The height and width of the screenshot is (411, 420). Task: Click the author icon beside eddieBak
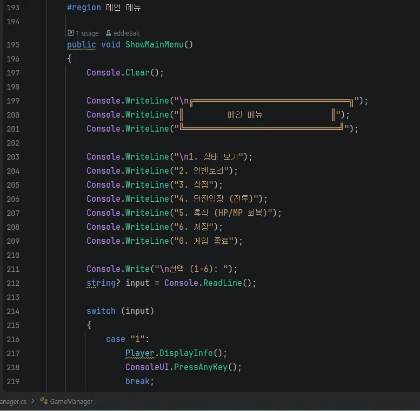tap(109, 33)
